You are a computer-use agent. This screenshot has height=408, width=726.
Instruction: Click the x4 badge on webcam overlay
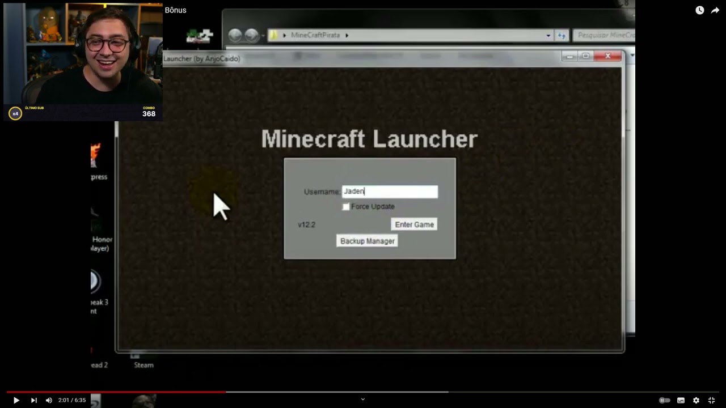(15, 113)
